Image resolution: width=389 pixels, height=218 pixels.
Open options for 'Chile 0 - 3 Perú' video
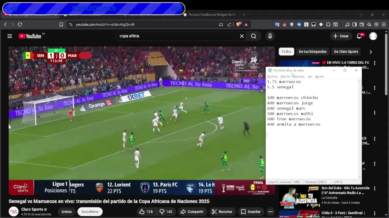[x=374, y=213]
